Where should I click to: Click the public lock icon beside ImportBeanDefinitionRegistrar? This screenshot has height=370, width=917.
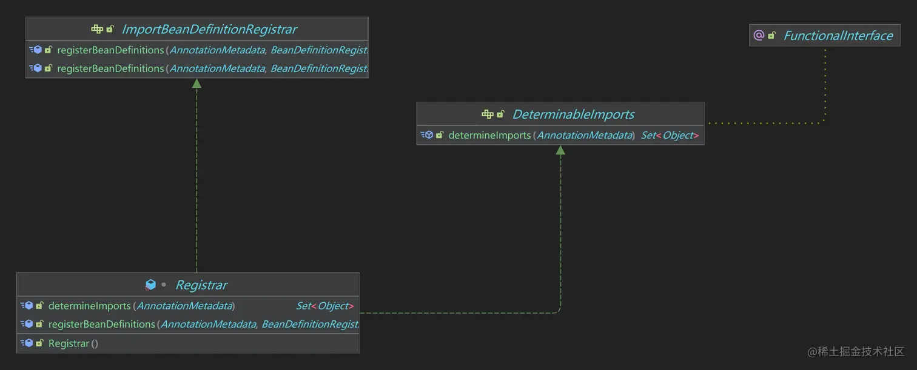coord(110,29)
